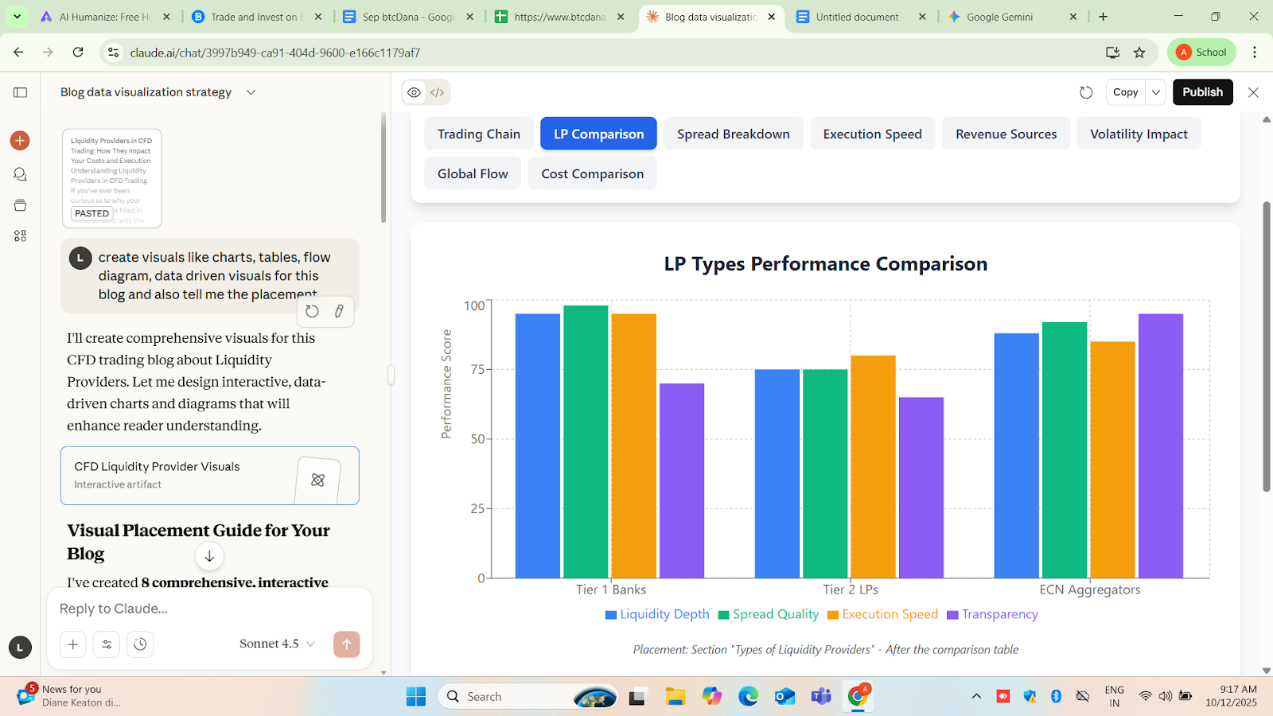Expand the chat title dropdown menu
The width and height of the screenshot is (1273, 716).
pos(251,92)
